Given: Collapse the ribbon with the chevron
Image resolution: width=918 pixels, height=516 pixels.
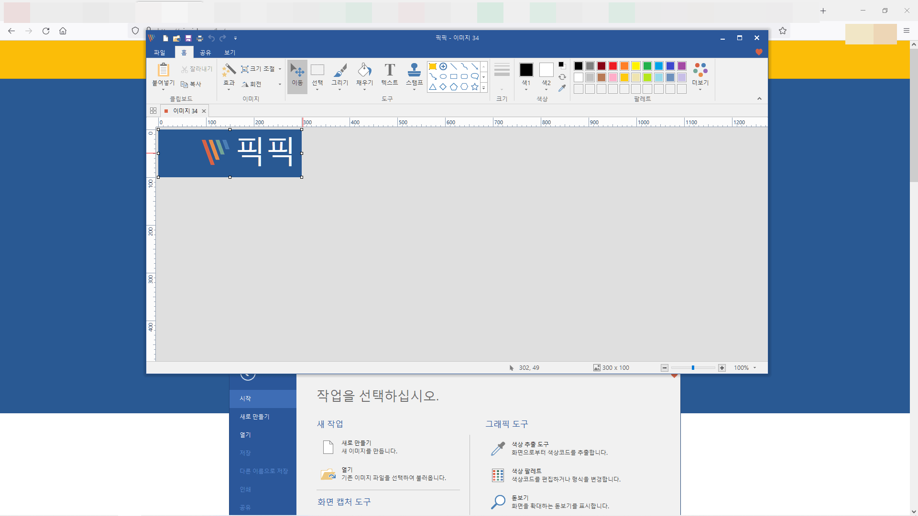Looking at the screenshot, I should pos(759,99).
